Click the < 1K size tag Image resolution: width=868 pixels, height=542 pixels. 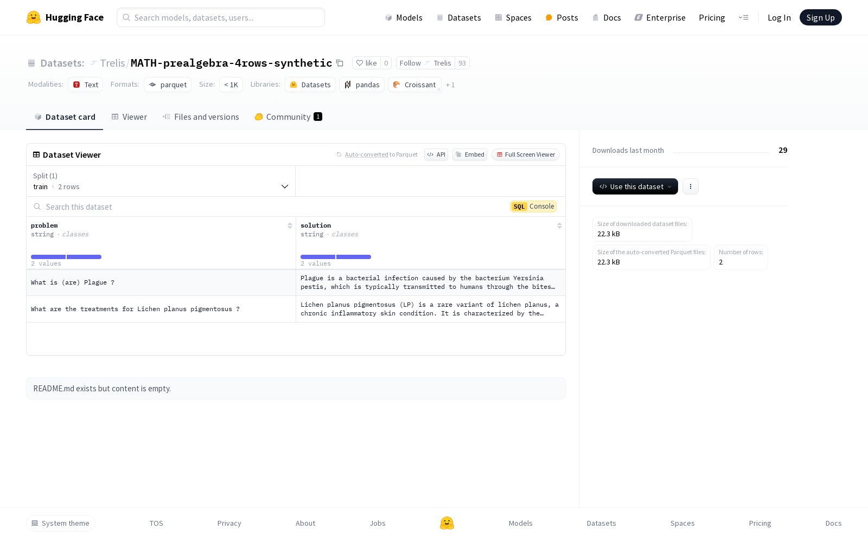pos(231,85)
